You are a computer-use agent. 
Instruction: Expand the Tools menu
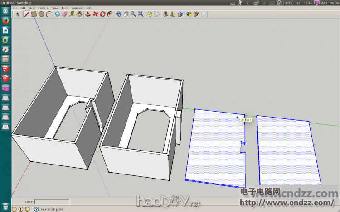pos(65,8)
